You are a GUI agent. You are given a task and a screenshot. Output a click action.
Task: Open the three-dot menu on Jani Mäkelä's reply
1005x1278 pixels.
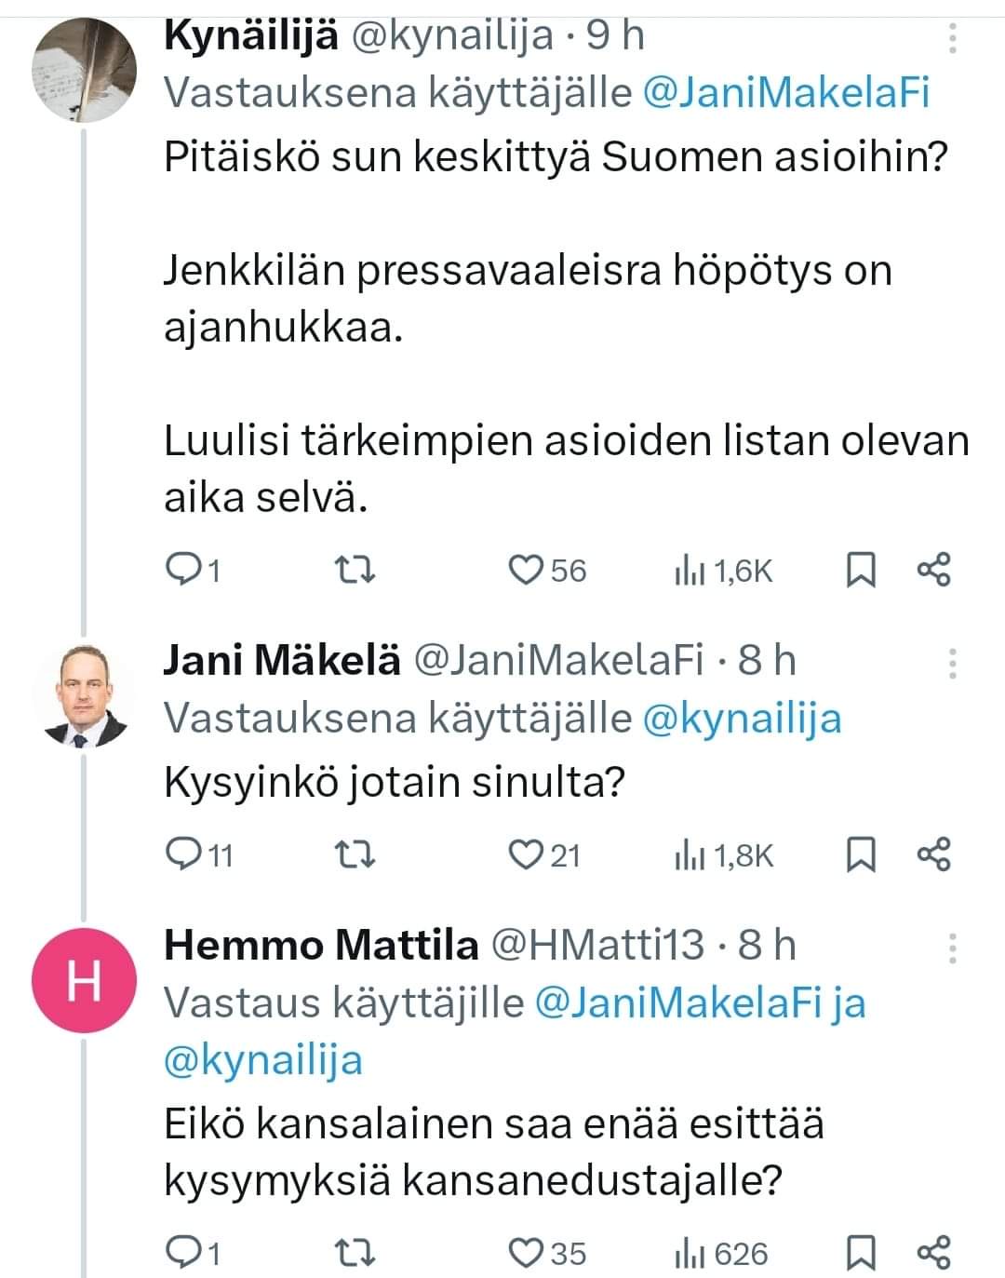pos(951,663)
